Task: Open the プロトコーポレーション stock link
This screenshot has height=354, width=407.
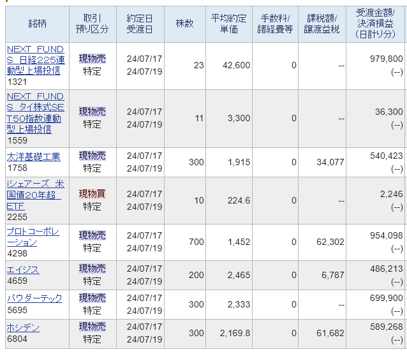Action: [33, 237]
